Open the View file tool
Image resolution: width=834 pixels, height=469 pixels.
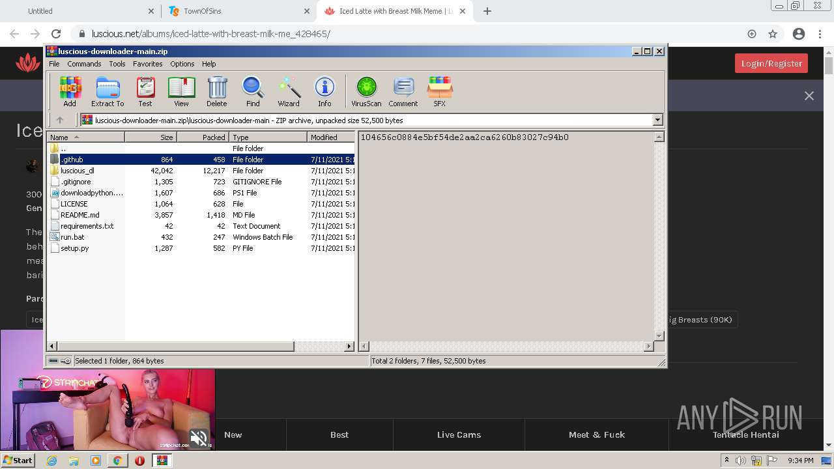[181, 91]
